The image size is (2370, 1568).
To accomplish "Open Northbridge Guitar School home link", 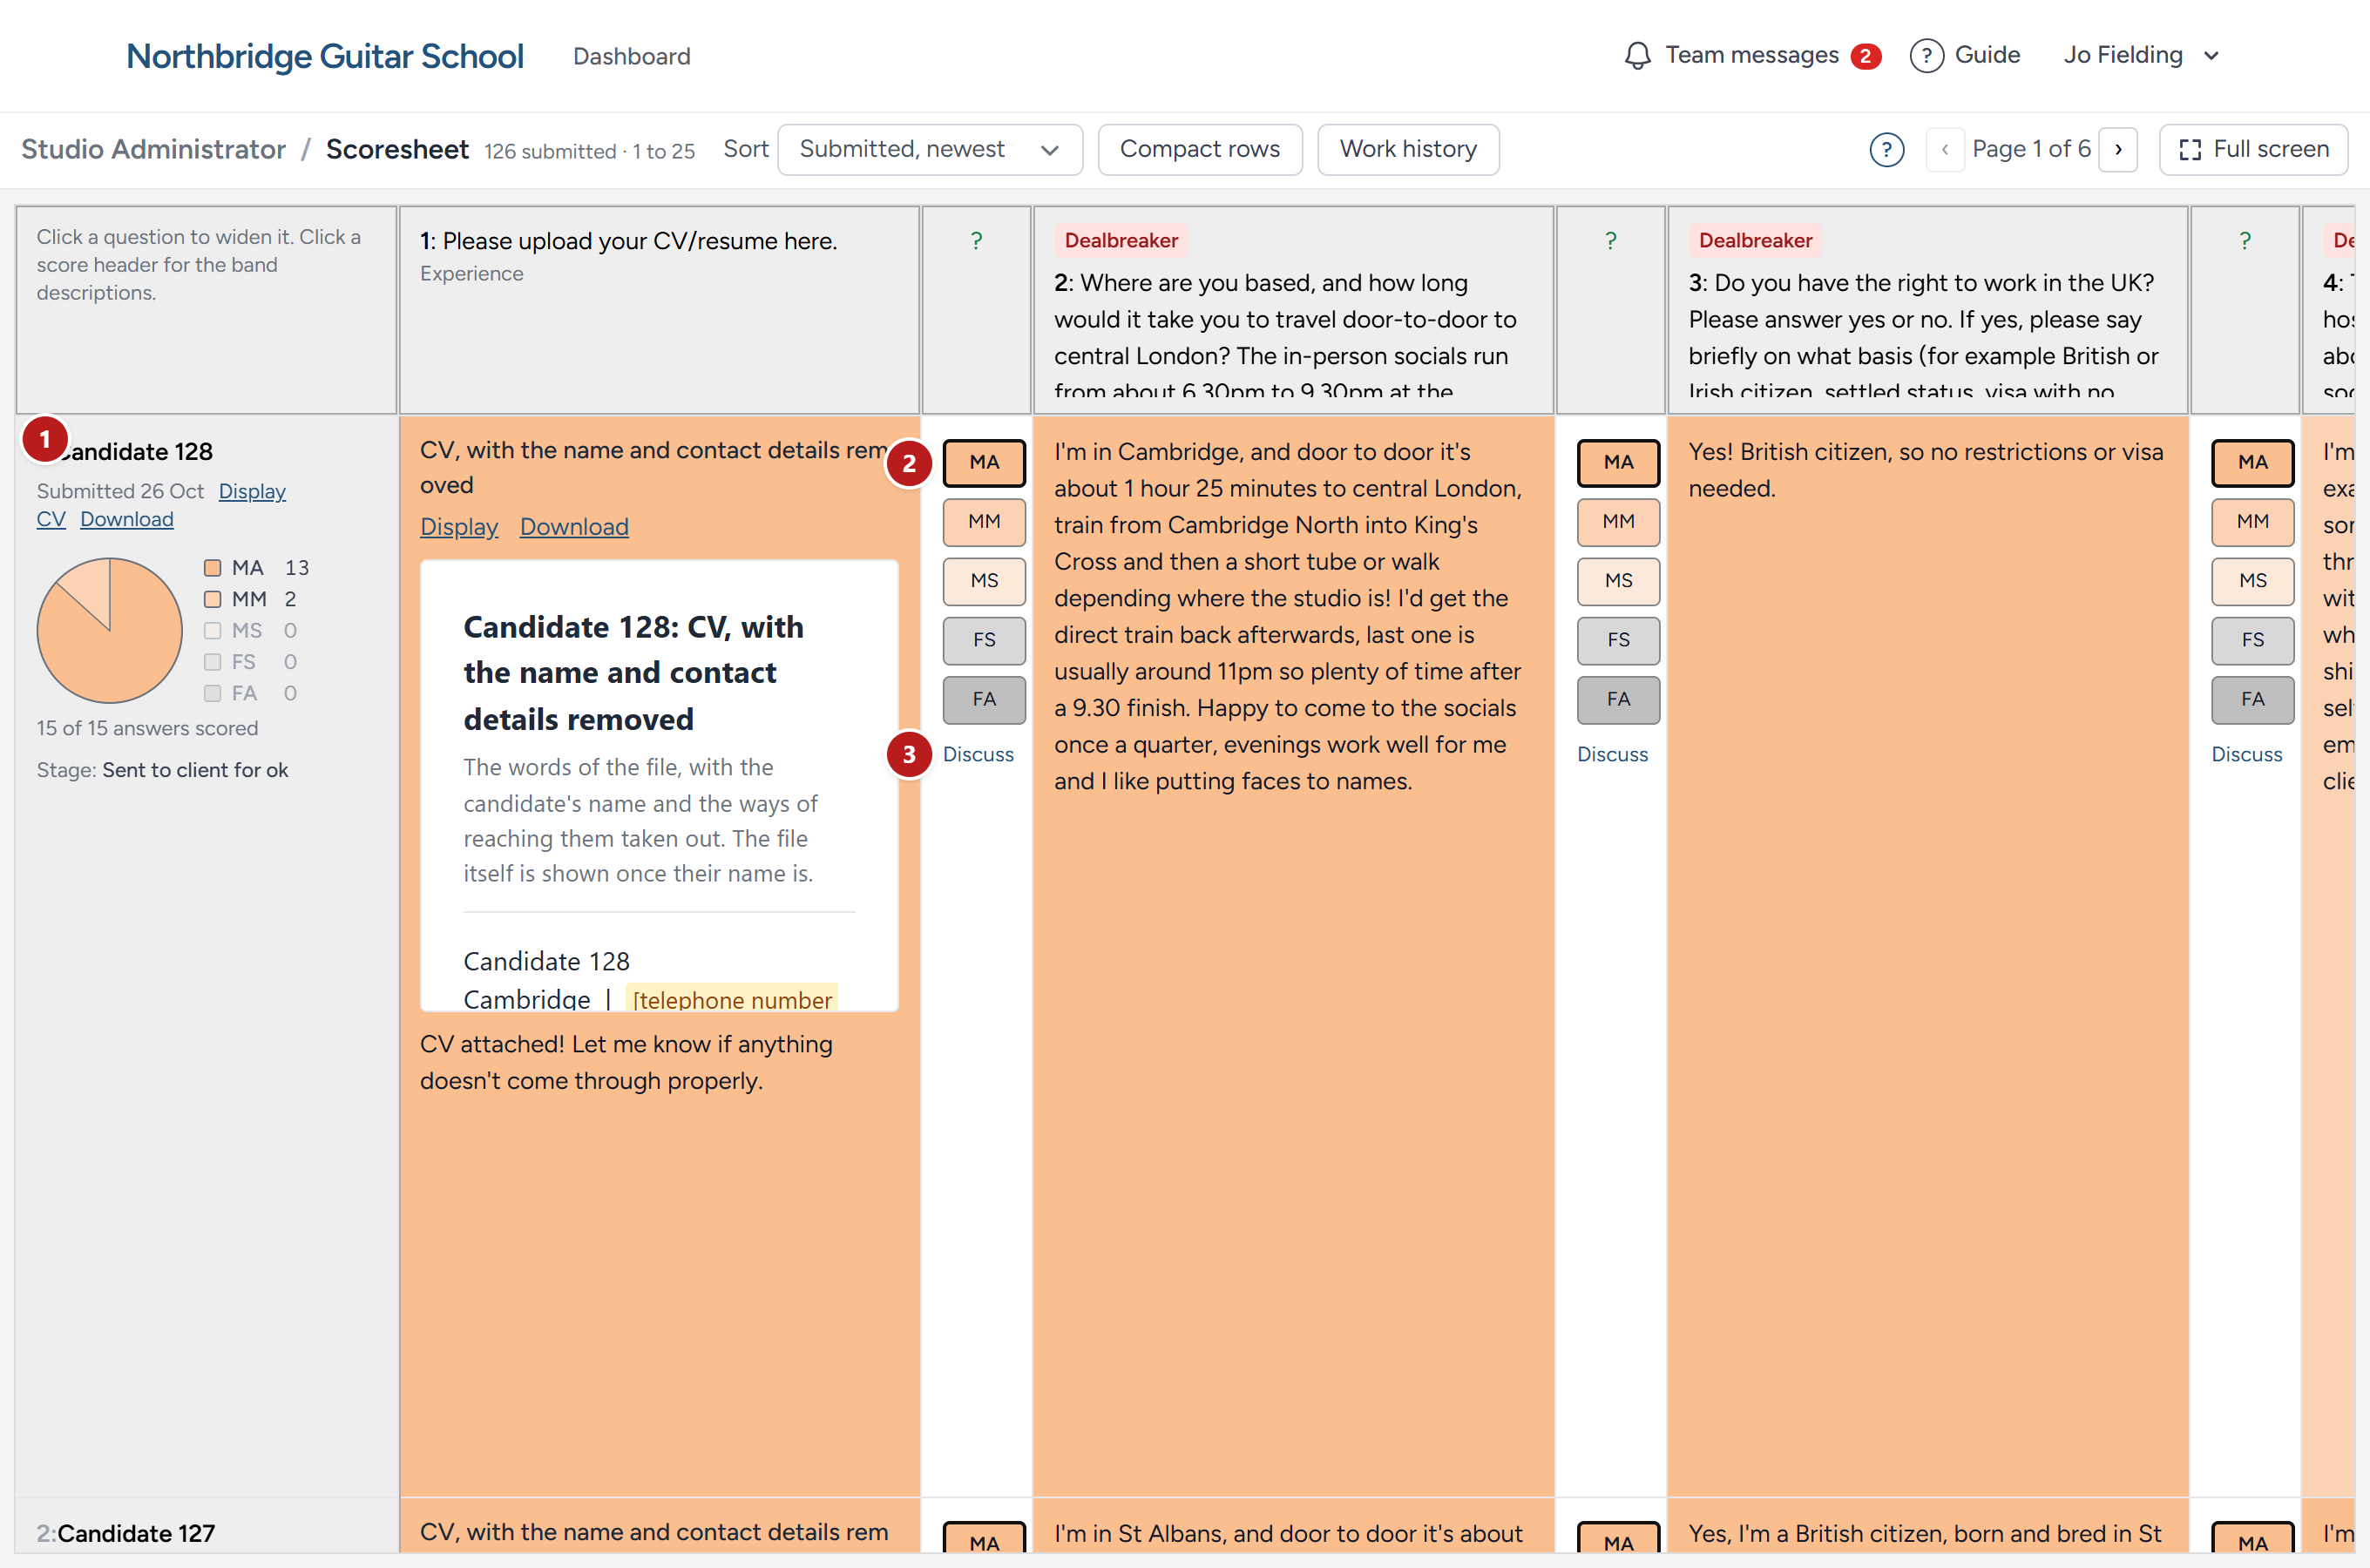I will (324, 56).
